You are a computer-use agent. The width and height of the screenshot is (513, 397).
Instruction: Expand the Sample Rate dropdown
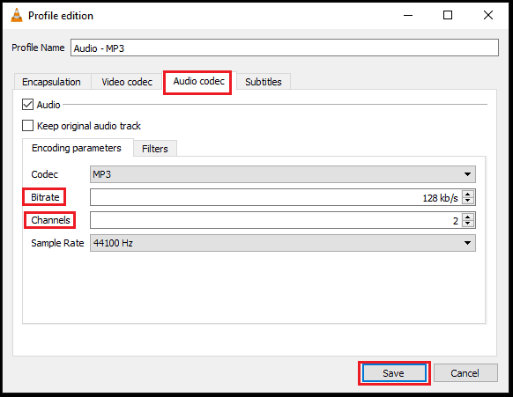[x=283, y=243]
